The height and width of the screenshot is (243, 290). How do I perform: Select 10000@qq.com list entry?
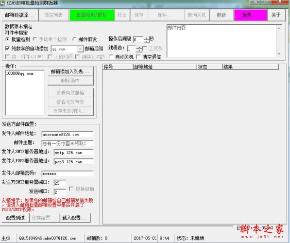(x=19, y=73)
